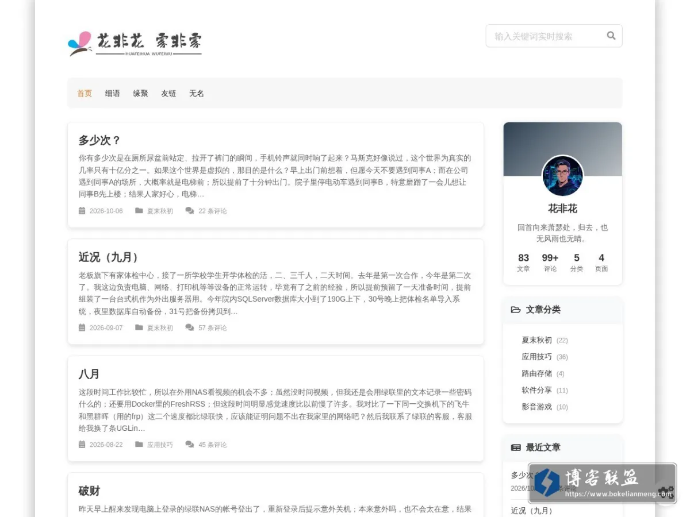This screenshot has height=517, width=690.
Task: Click folder icon in 多少次？ post meta
Action: click(x=139, y=211)
